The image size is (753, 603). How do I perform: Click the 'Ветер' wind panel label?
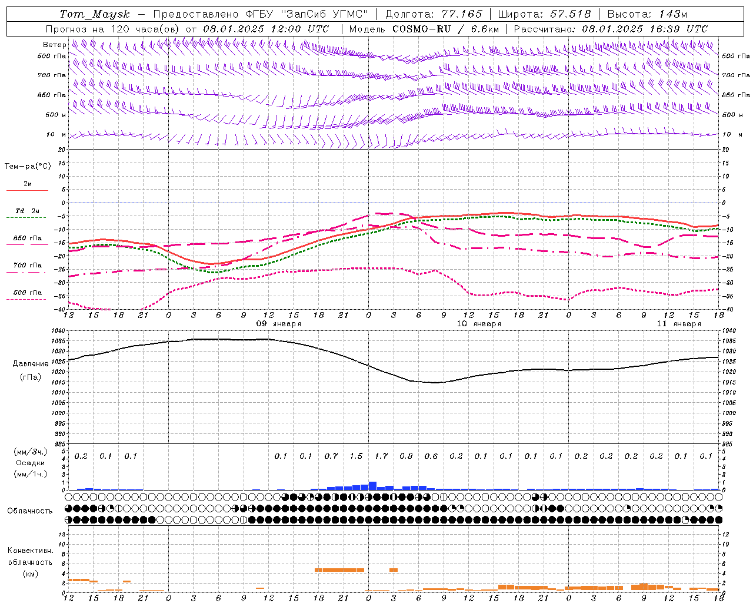(x=55, y=45)
